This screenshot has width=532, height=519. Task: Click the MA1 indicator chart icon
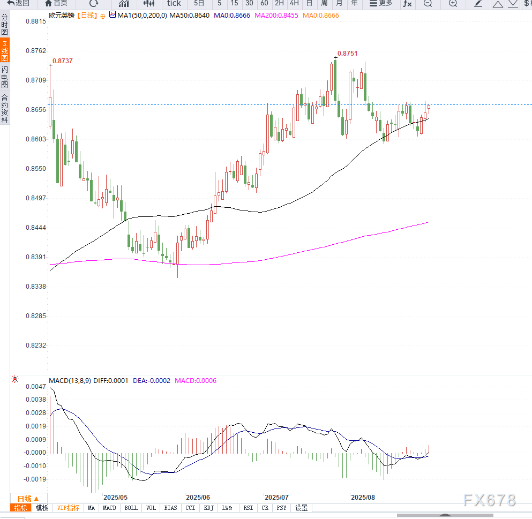112,16
